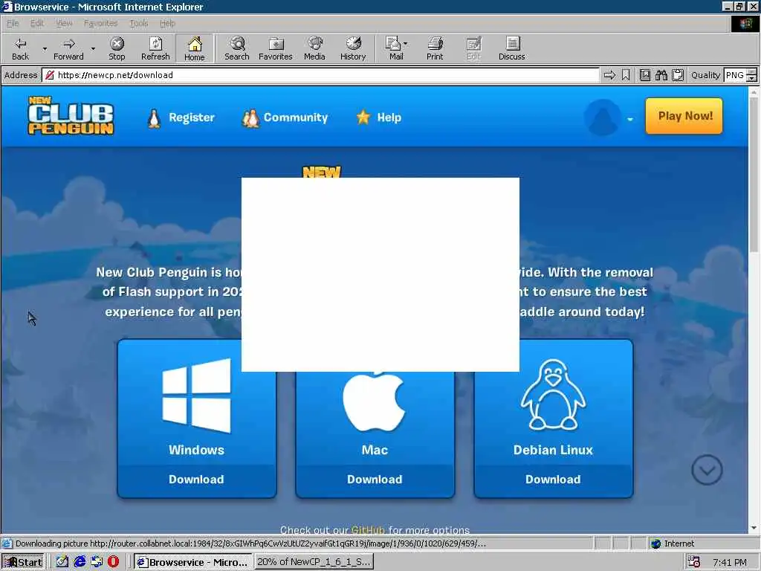Viewport: 761px width, 571px height.
Task: Click the Debian Linux penguin logo
Action: click(x=553, y=394)
